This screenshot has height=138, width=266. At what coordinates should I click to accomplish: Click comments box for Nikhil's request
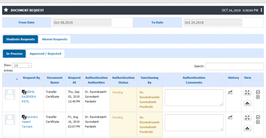[x=194, y=98]
